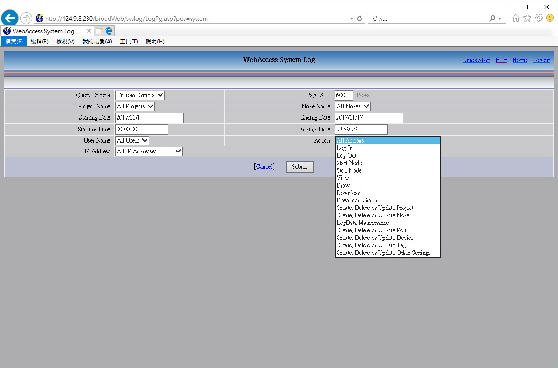Open the Favorites star icon
The width and height of the screenshot is (558, 368).
click(x=528, y=18)
